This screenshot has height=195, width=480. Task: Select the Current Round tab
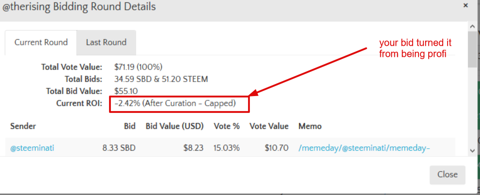coord(41,42)
